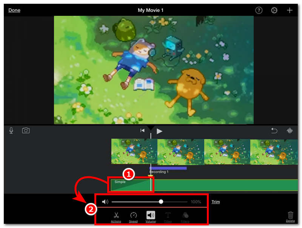
Task: Start a voiceover with the microphone icon
Action: [x=11, y=130]
